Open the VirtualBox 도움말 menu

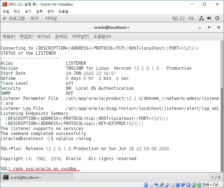(x=63, y=11)
